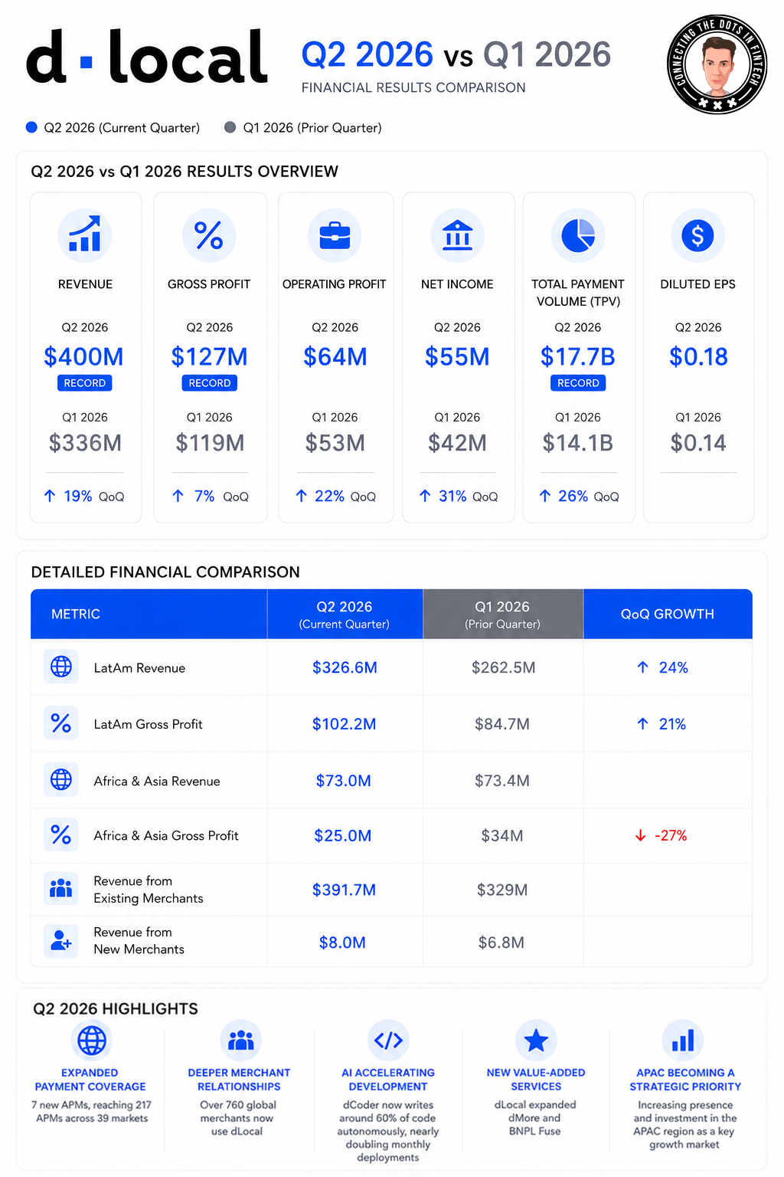Click the APAC Strategic Priority bar chart icon
The width and height of the screenshot is (784, 1177).
(x=683, y=1041)
